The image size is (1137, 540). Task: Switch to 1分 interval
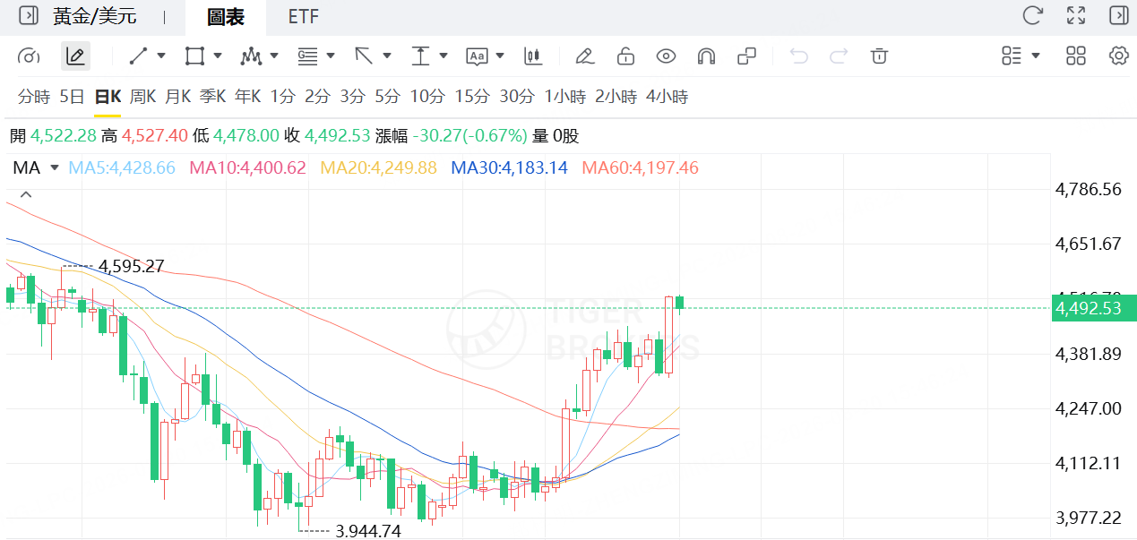click(283, 97)
